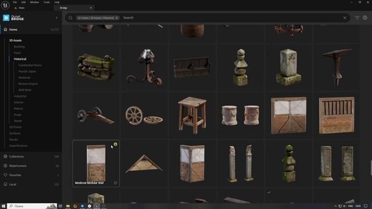Select the two carved stone pedestals thumbnail

[x=240, y=116]
